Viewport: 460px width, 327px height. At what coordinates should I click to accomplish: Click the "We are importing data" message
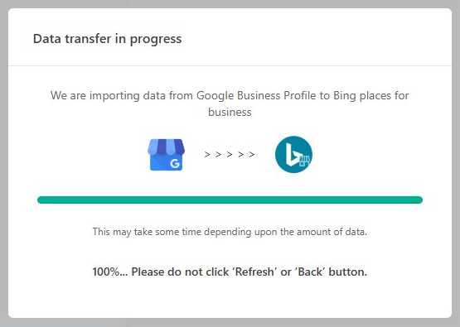pos(230,103)
